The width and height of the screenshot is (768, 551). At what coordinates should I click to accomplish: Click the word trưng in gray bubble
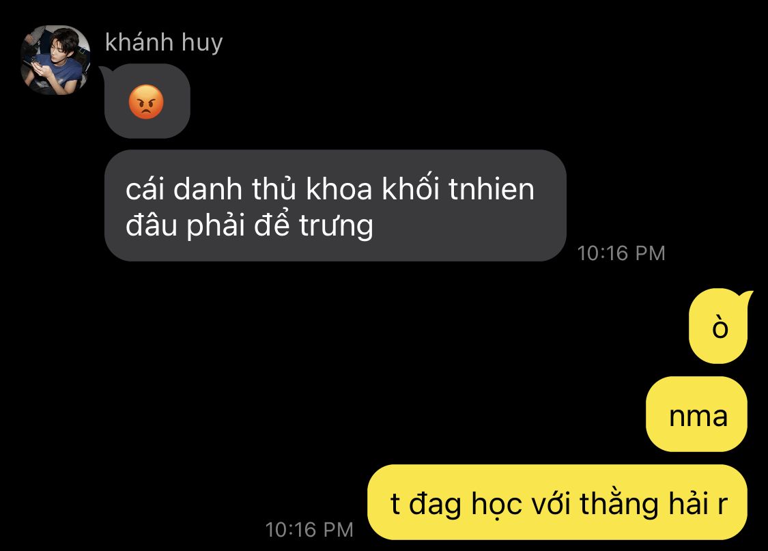[x=336, y=226]
